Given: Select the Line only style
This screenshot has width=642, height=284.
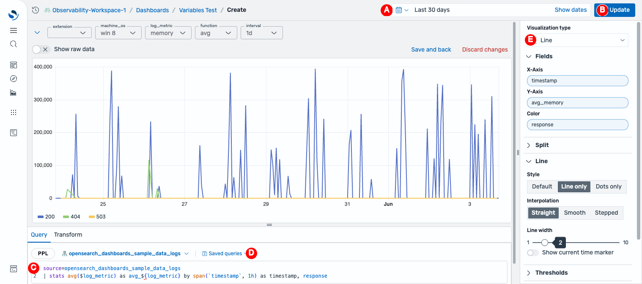Looking at the screenshot, I should coord(574,186).
